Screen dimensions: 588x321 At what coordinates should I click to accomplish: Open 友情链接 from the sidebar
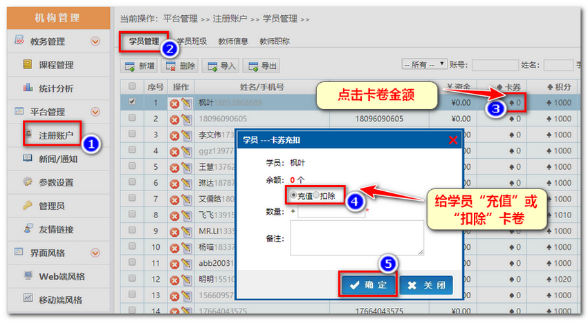coord(58,229)
